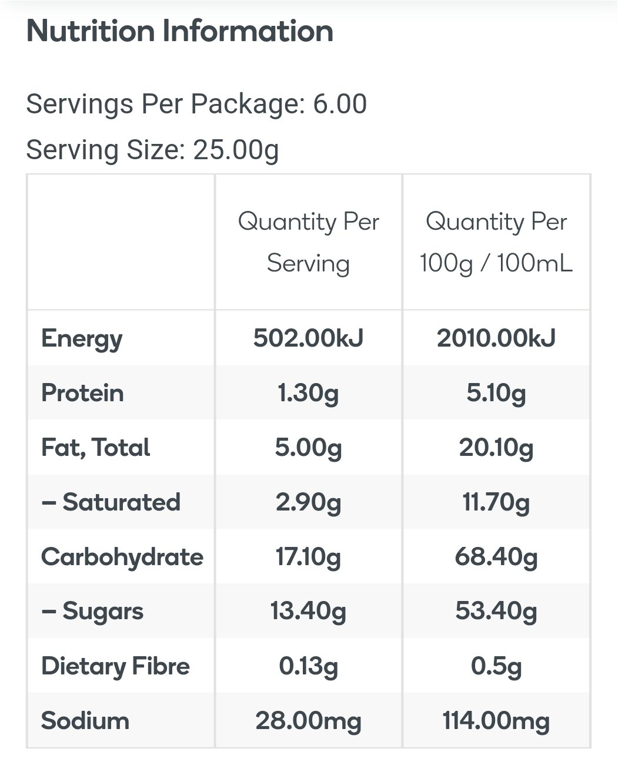Click the Nutrition Information heading

click(x=179, y=32)
